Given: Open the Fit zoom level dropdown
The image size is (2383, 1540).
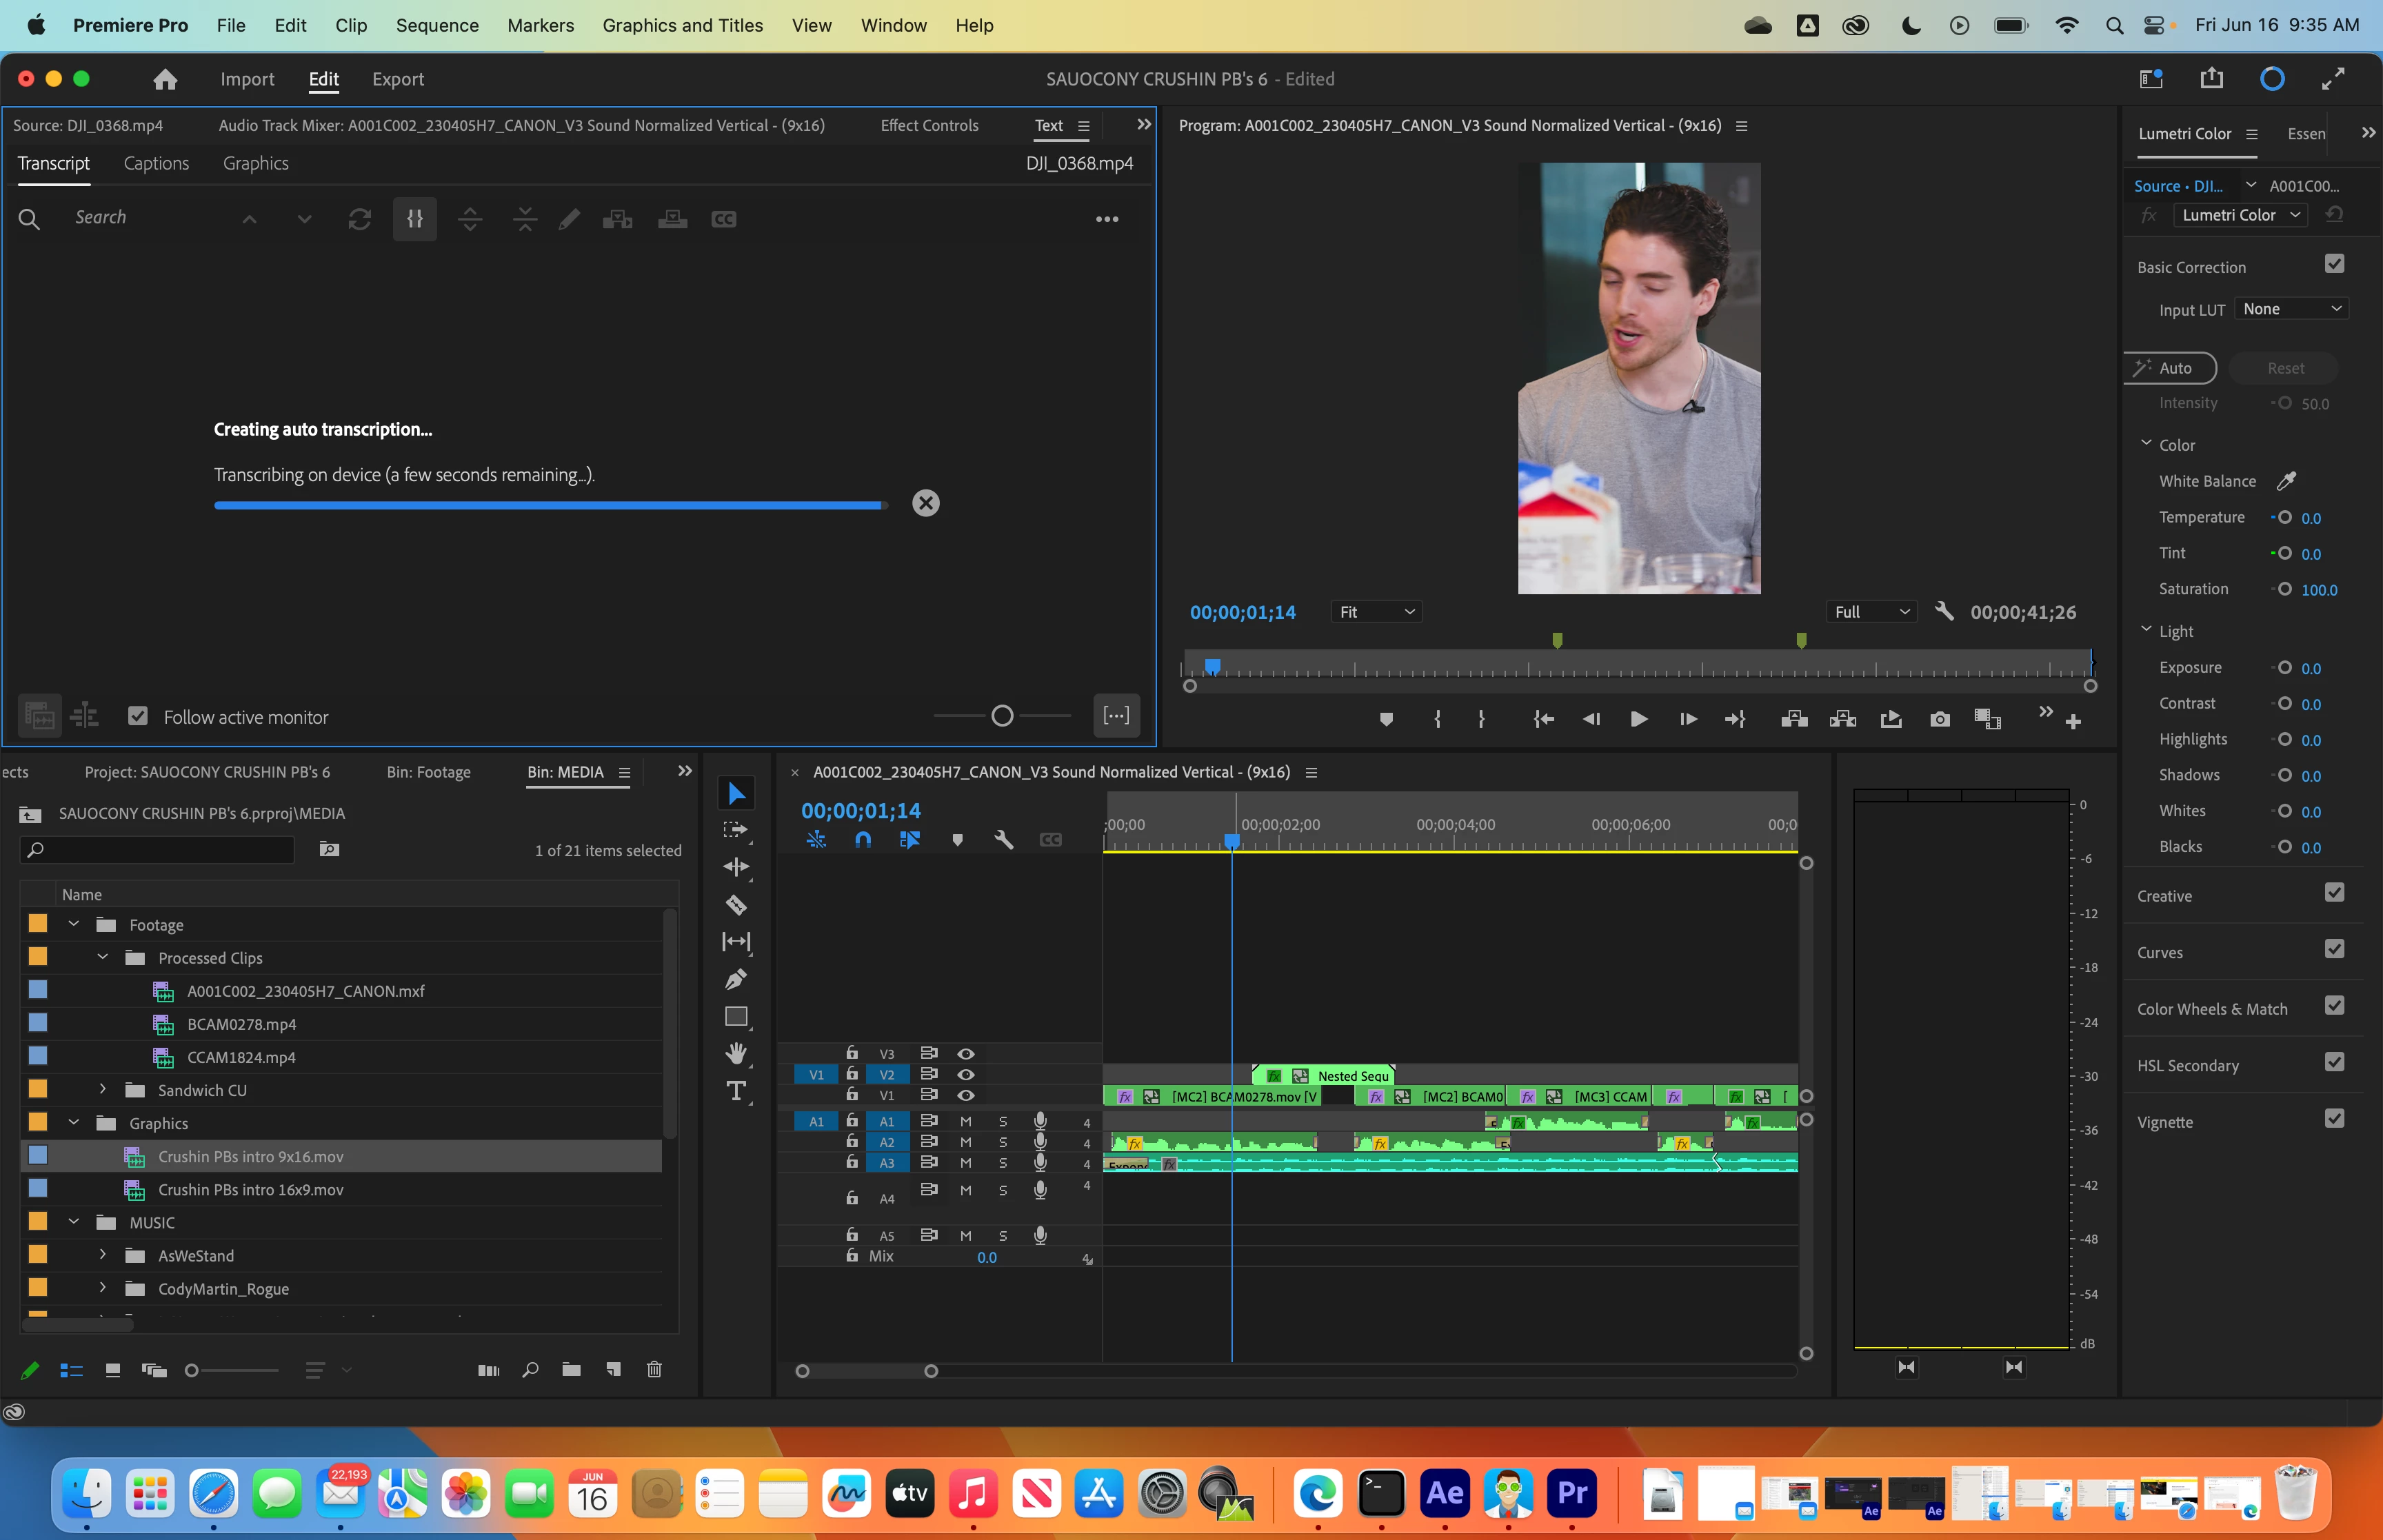Looking at the screenshot, I should pyautogui.click(x=1376, y=612).
